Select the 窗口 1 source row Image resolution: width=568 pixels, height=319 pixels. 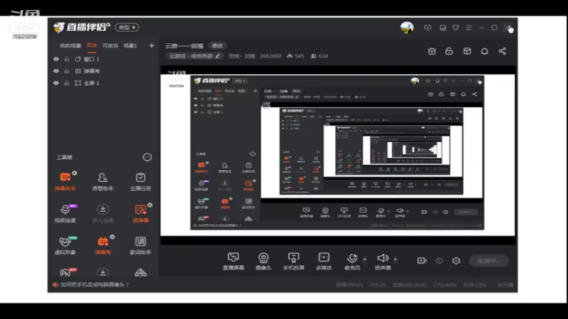pos(104,59)
